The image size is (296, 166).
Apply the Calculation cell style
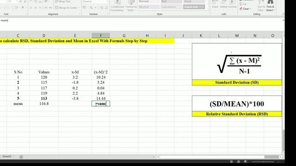[x=172, y=7]
